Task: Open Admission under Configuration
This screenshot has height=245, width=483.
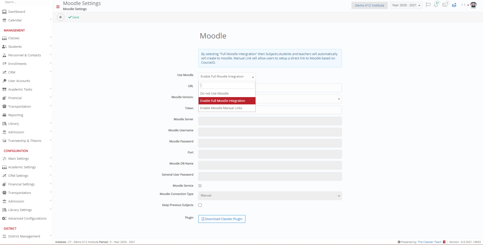Action: pyautogui.click(x=16, y=201)
